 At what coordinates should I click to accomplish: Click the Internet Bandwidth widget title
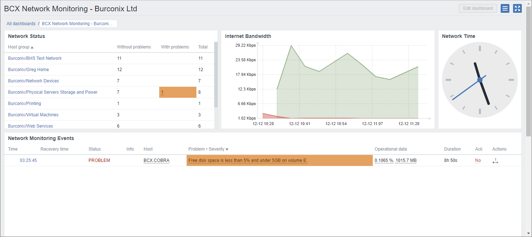[248, 36]
